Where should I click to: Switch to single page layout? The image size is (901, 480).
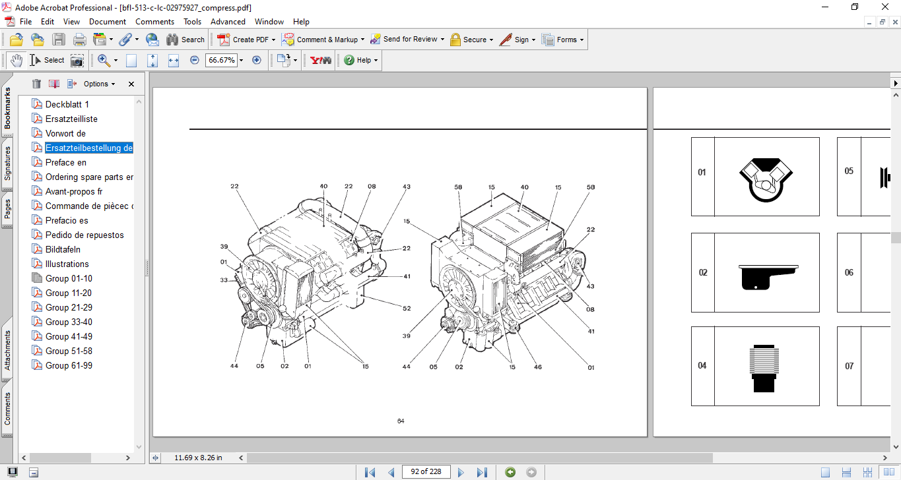[x=825, y=472]
